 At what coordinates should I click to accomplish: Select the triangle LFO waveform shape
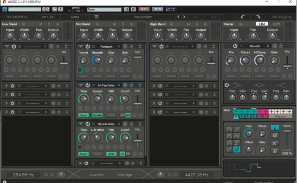point(229,136)
